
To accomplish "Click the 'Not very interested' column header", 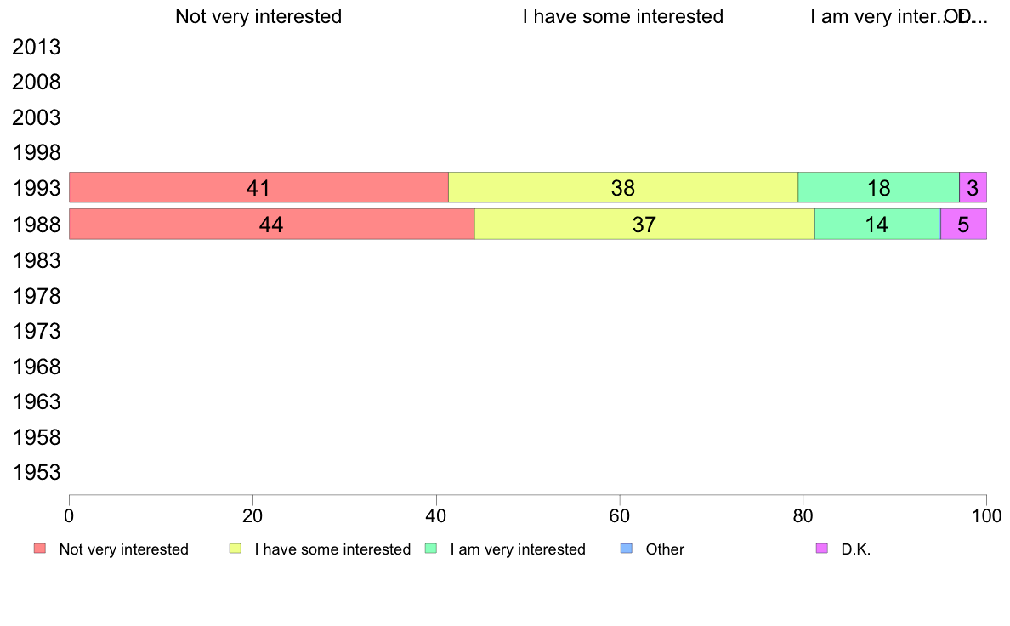I will tap(258, 16).
